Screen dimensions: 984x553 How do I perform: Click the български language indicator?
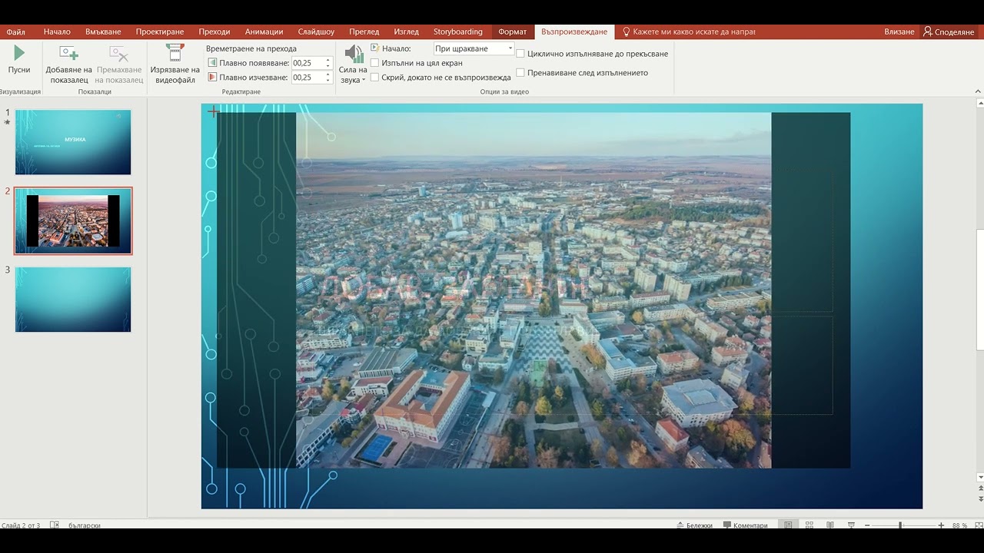click(x=85, y=525)
